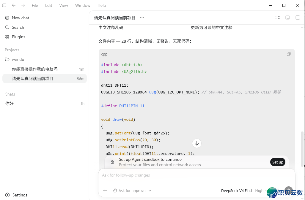The image size is (305, 200).
Task: Minimize the application window
Action: coord(270,5)
